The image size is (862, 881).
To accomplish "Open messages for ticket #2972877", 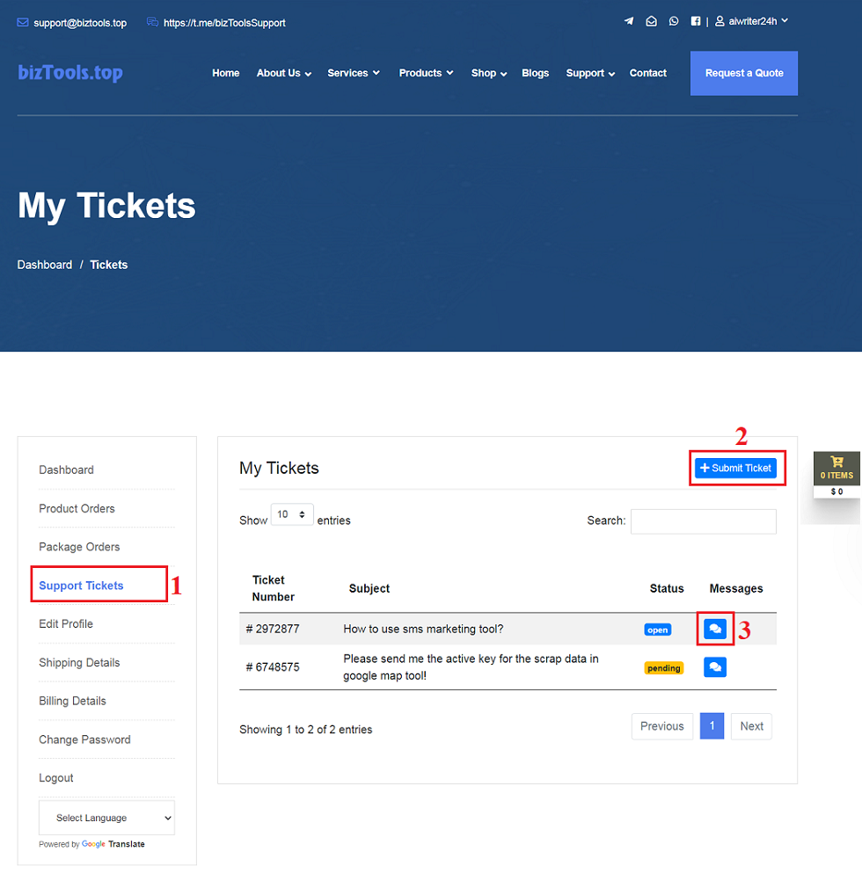I will point(715,629).
